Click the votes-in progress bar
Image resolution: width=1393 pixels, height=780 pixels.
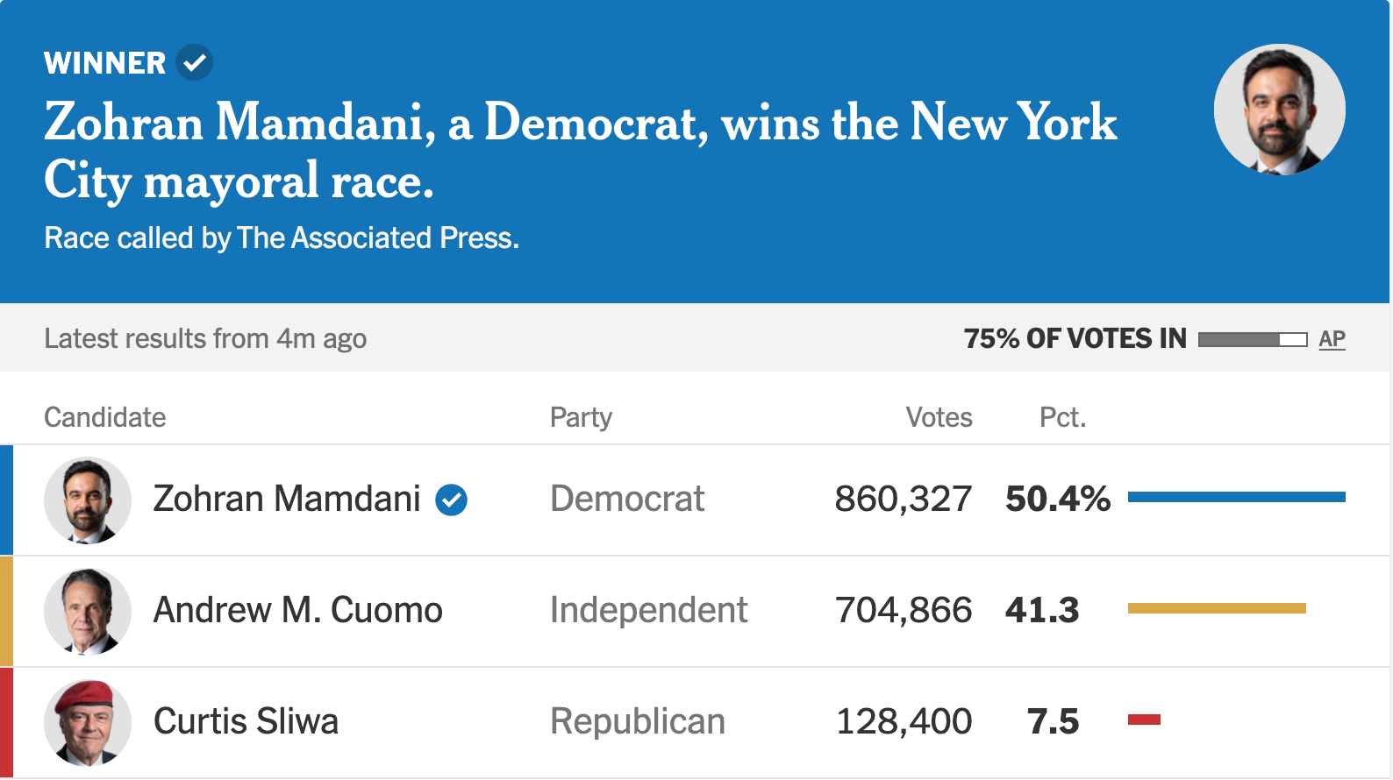(1252, 339)
